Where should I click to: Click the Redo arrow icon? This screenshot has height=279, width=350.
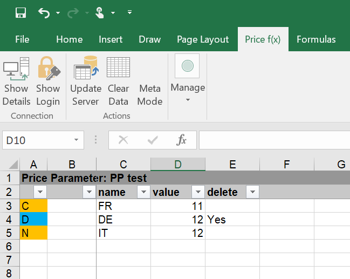(x=73, y=13)
